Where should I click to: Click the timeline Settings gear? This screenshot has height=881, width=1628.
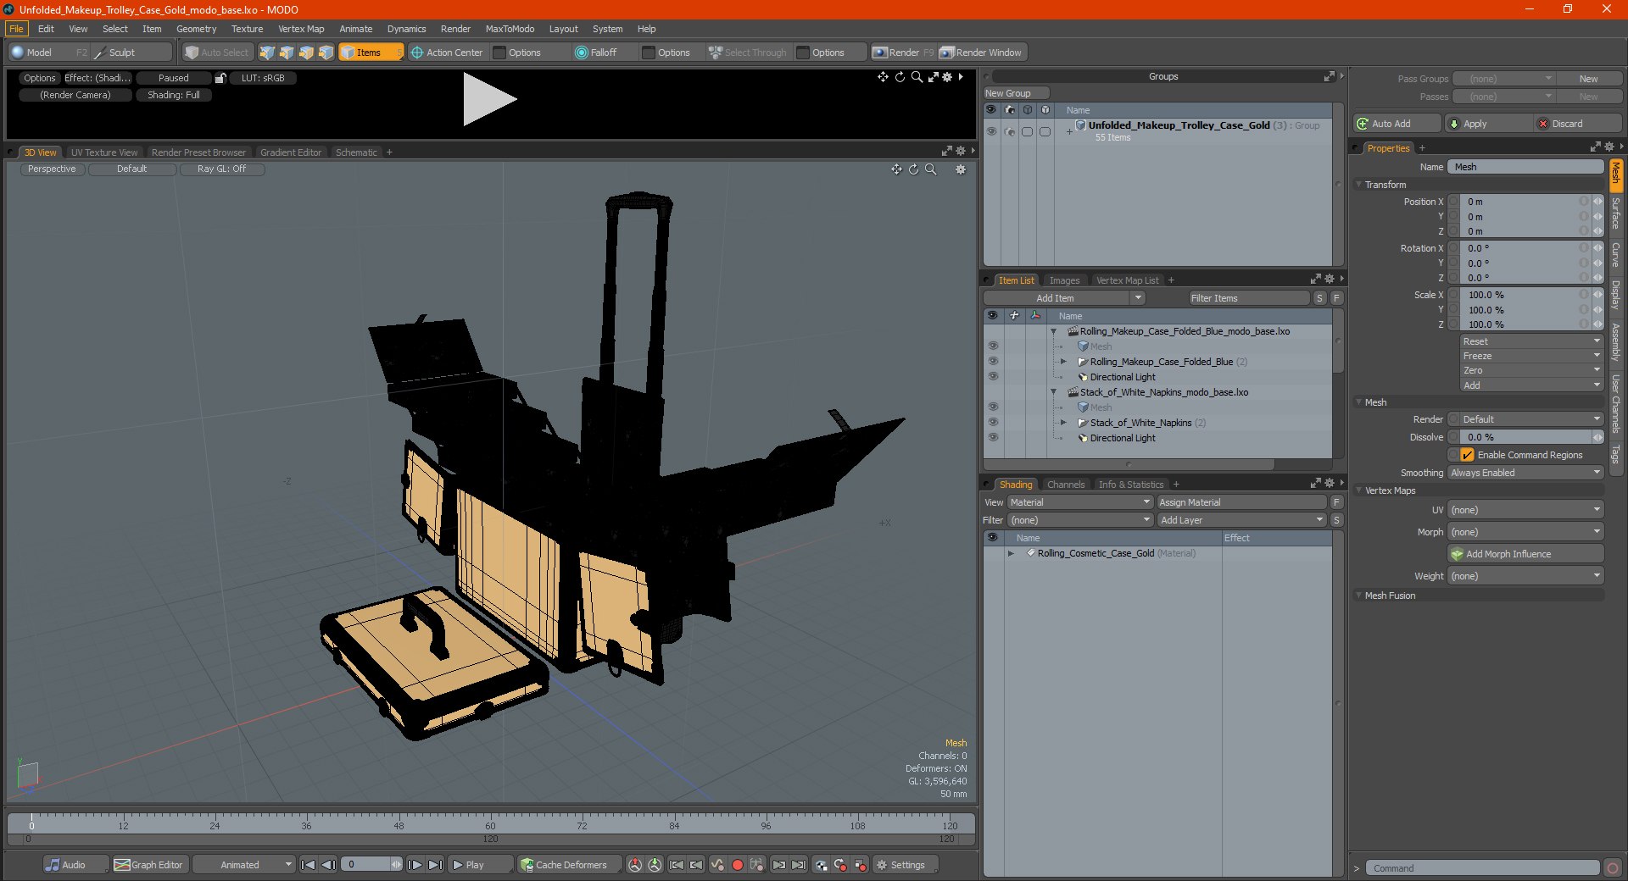pos(883,865)
